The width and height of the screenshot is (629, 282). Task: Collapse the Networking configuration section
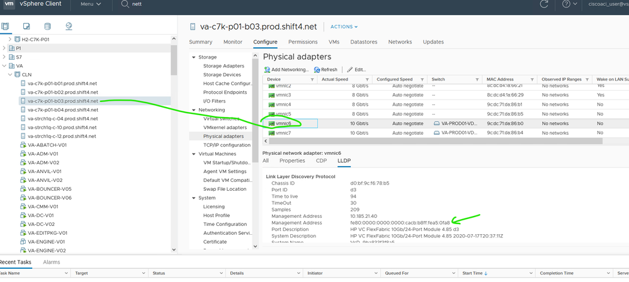(x=194, y=110)
